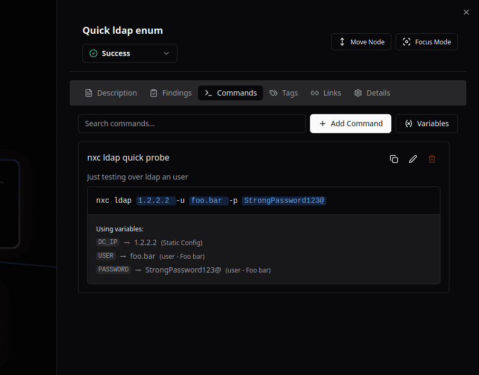Switch to the Description tab
Screen dimensions: 479x375
(111, 93)
